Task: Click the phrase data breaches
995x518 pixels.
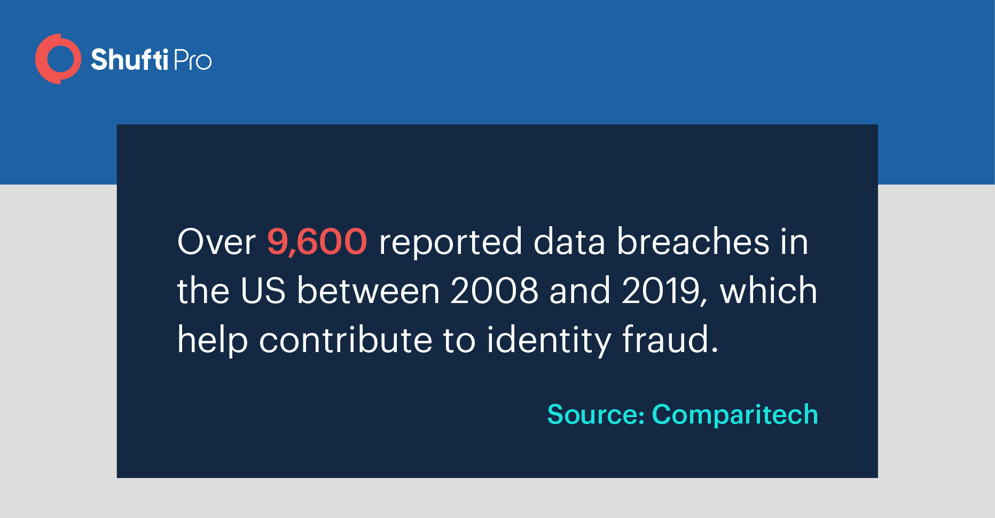Action: (x=652, y=241)
